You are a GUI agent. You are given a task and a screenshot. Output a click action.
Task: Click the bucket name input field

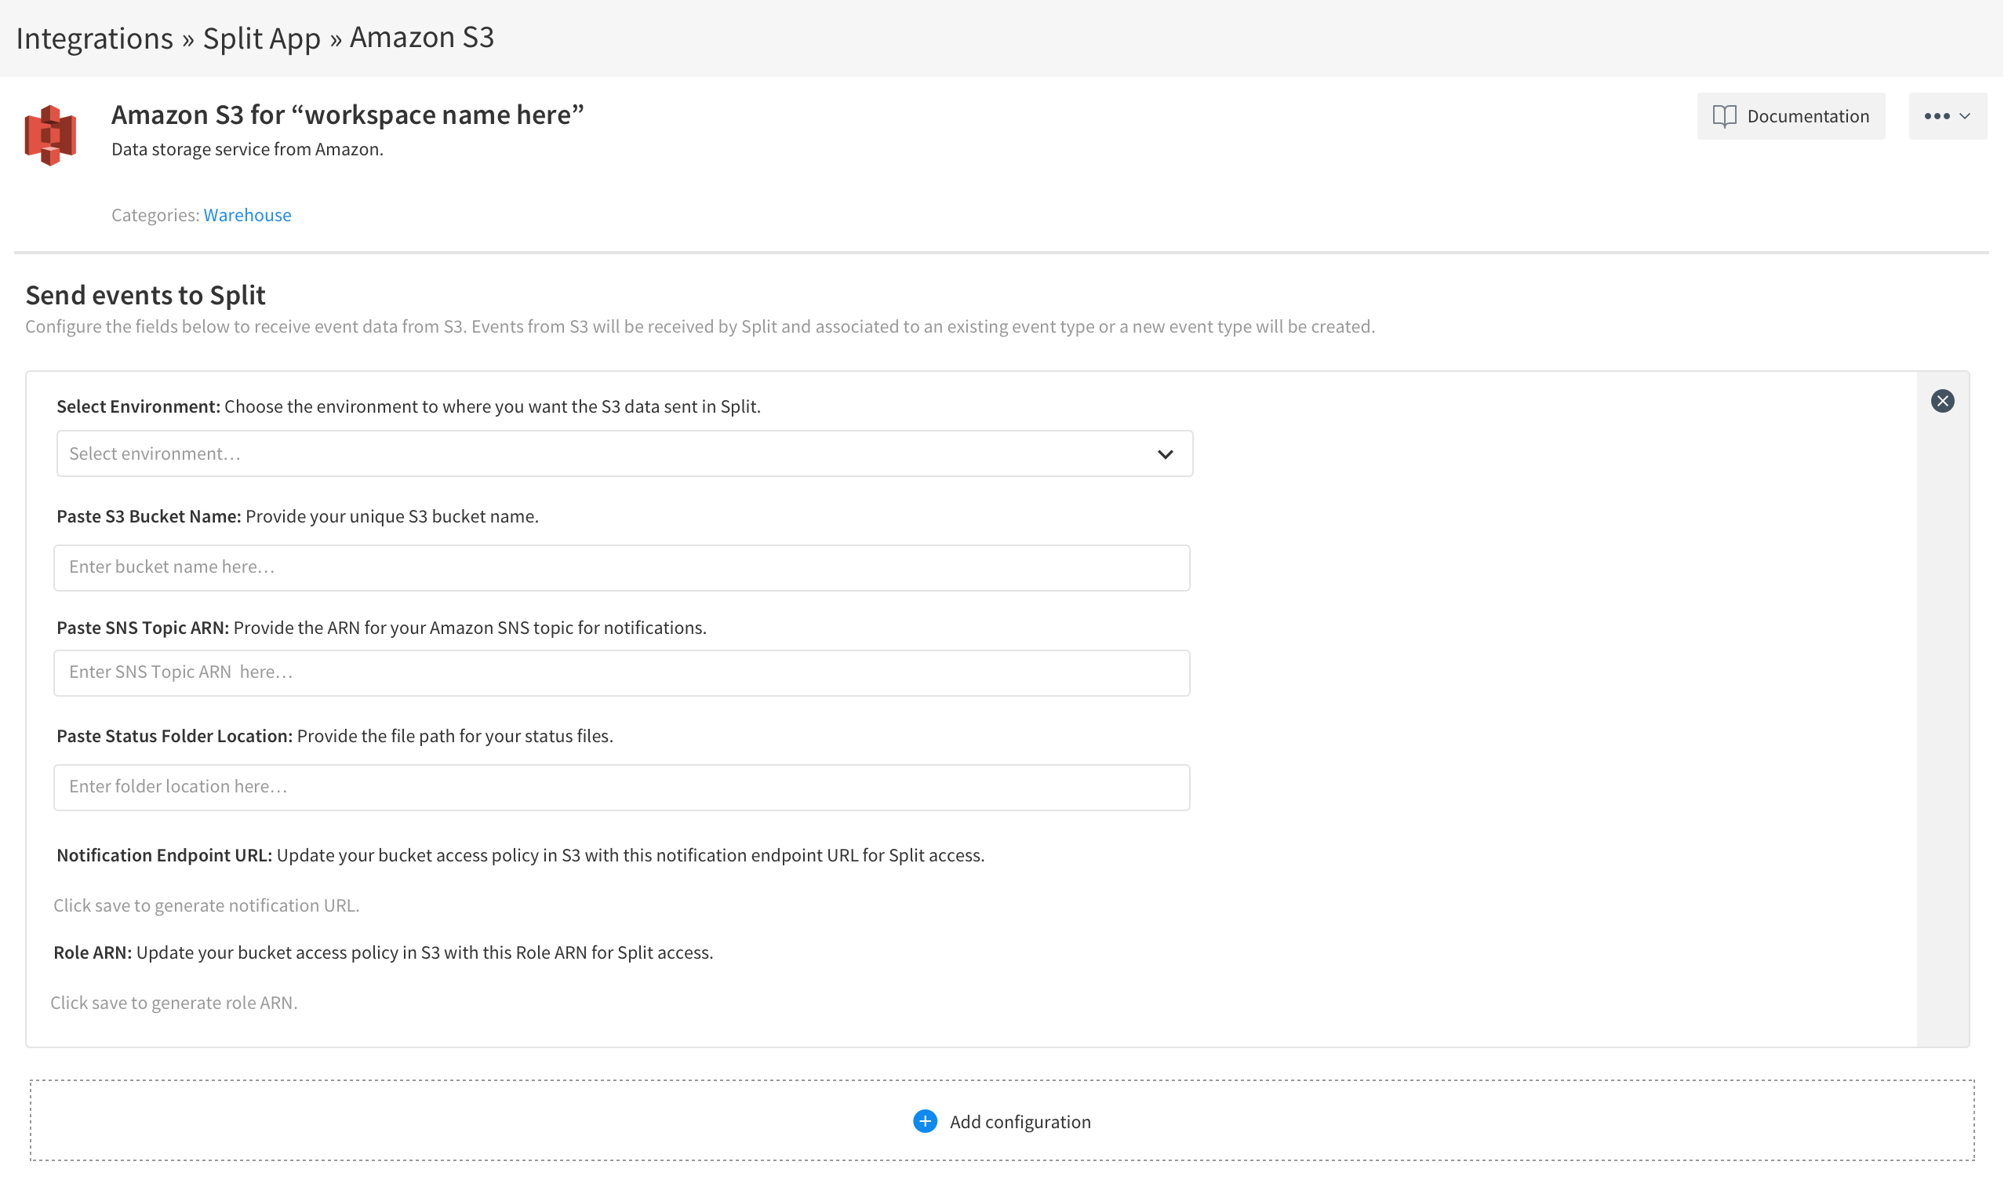(x=621, y=567)
